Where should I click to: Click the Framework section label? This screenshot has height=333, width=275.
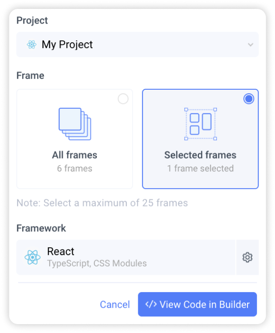pyautogui.click(x=41, y=228)
